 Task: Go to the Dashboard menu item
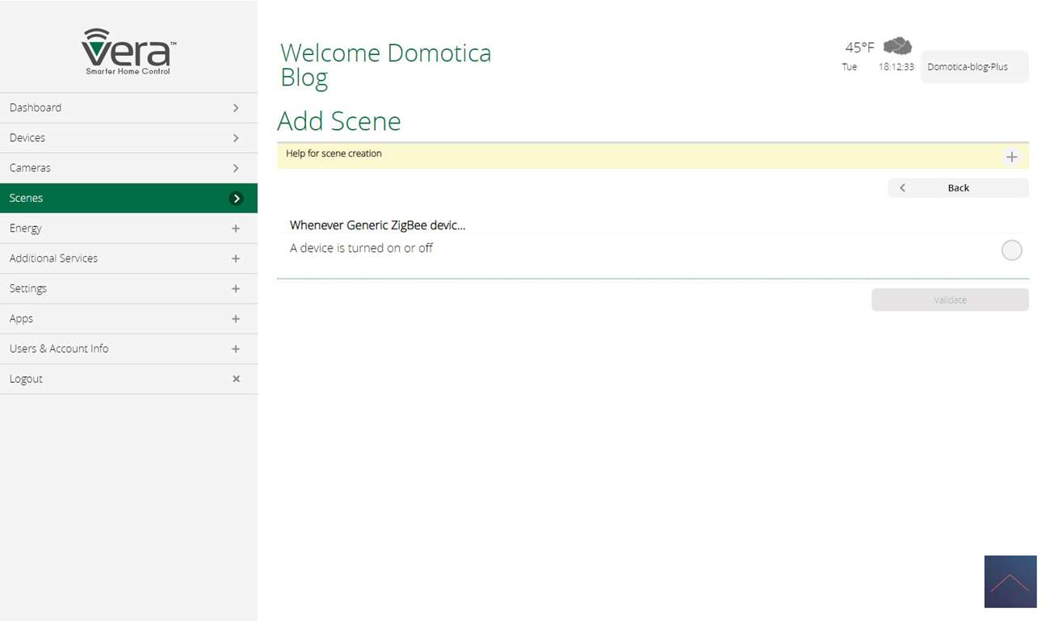[x=36, y=108]
